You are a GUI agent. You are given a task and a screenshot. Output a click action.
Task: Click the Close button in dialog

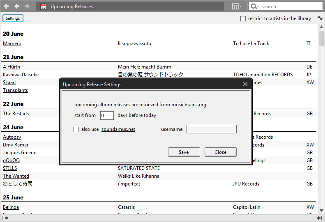click(x=221, y=152)
